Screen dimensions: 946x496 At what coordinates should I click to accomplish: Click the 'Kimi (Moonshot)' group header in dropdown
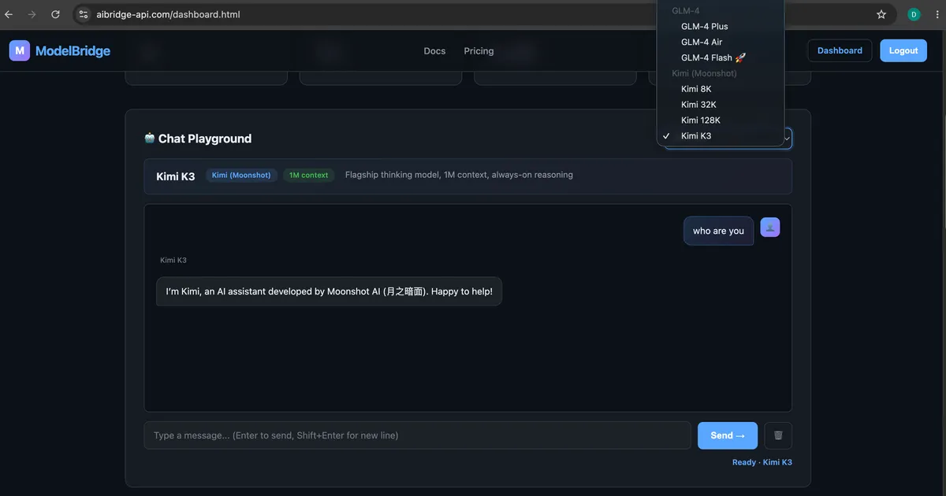click(x=704, y=73)
